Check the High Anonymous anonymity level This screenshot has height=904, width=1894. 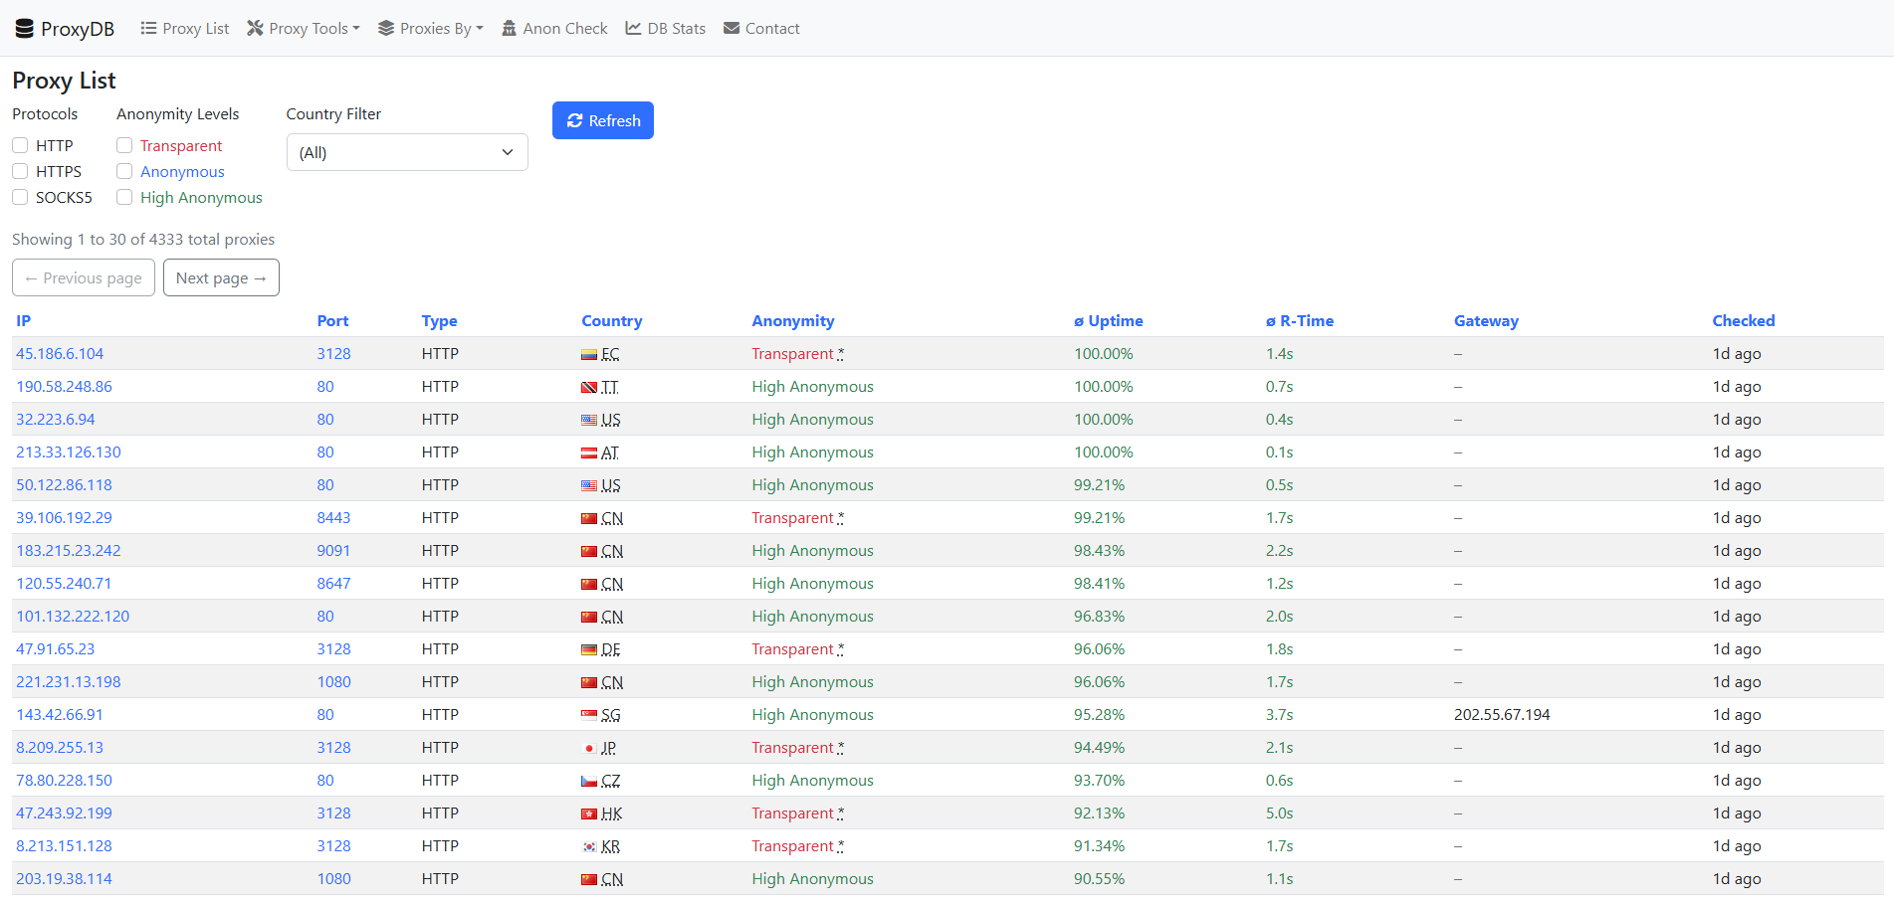124,197
